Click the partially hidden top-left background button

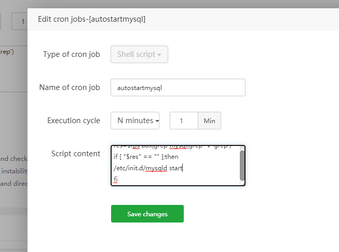(x=2, y=21)
